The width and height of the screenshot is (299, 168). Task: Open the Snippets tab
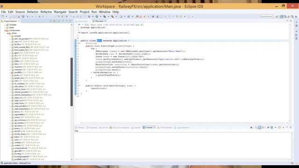(x=136, y=127)
